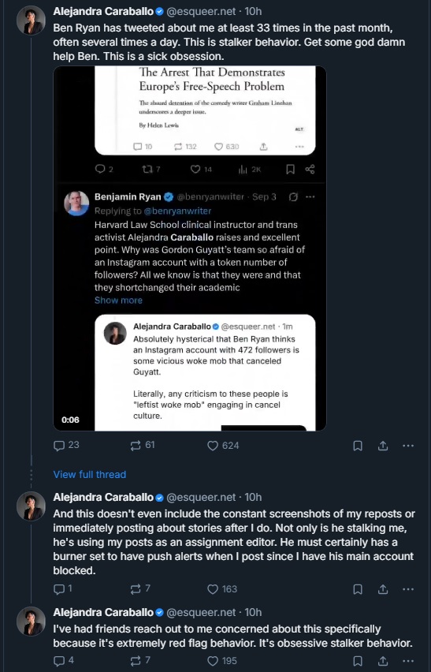The image size is (431, 672).
Task: Bookmark the first post about Ben Ryan
Action: [358, 446]
